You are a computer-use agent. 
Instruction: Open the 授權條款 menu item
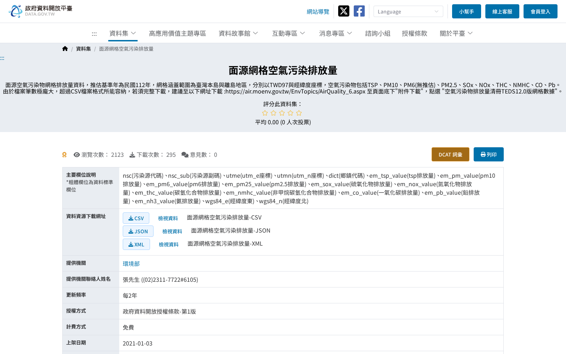pos(415,33)
